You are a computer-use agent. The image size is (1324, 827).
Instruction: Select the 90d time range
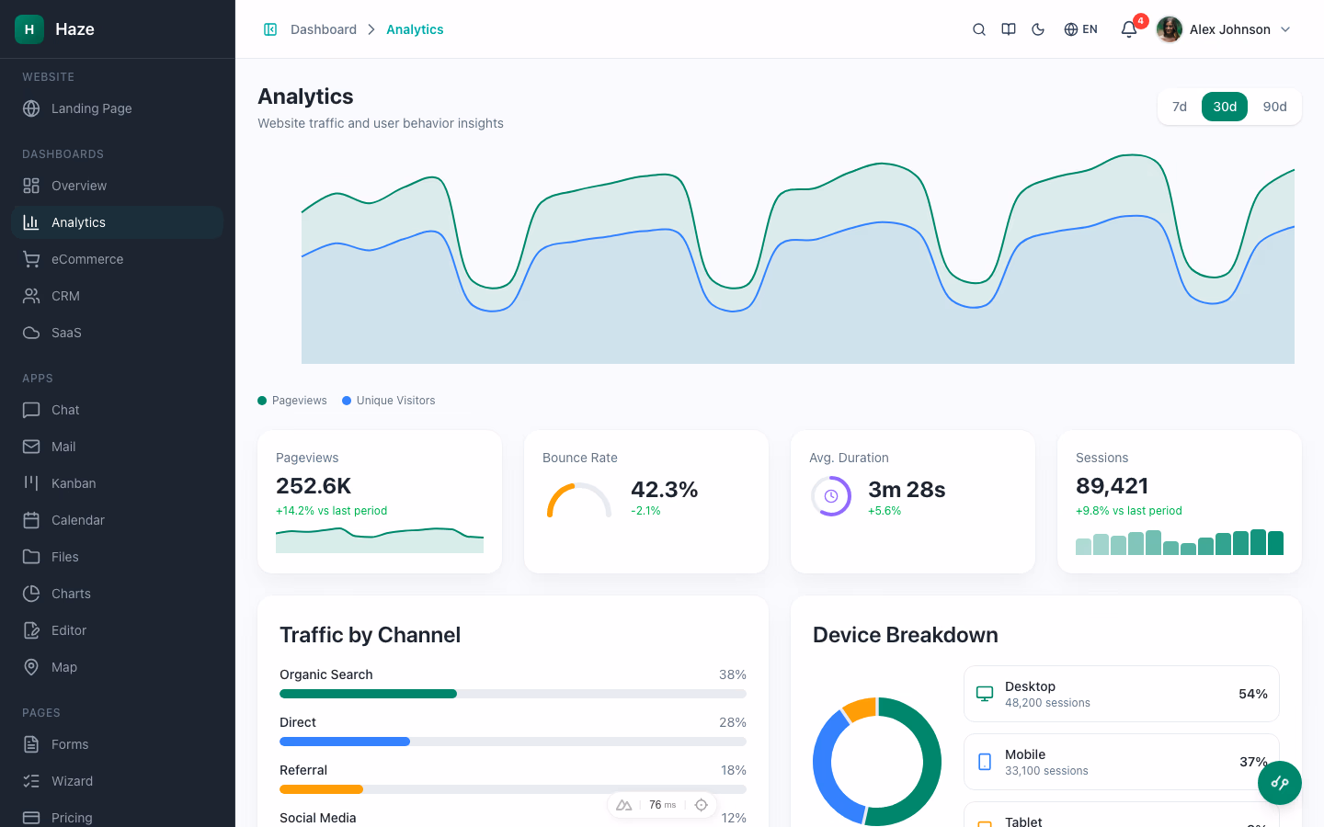pyautogui.click(x=1275, y=106)
